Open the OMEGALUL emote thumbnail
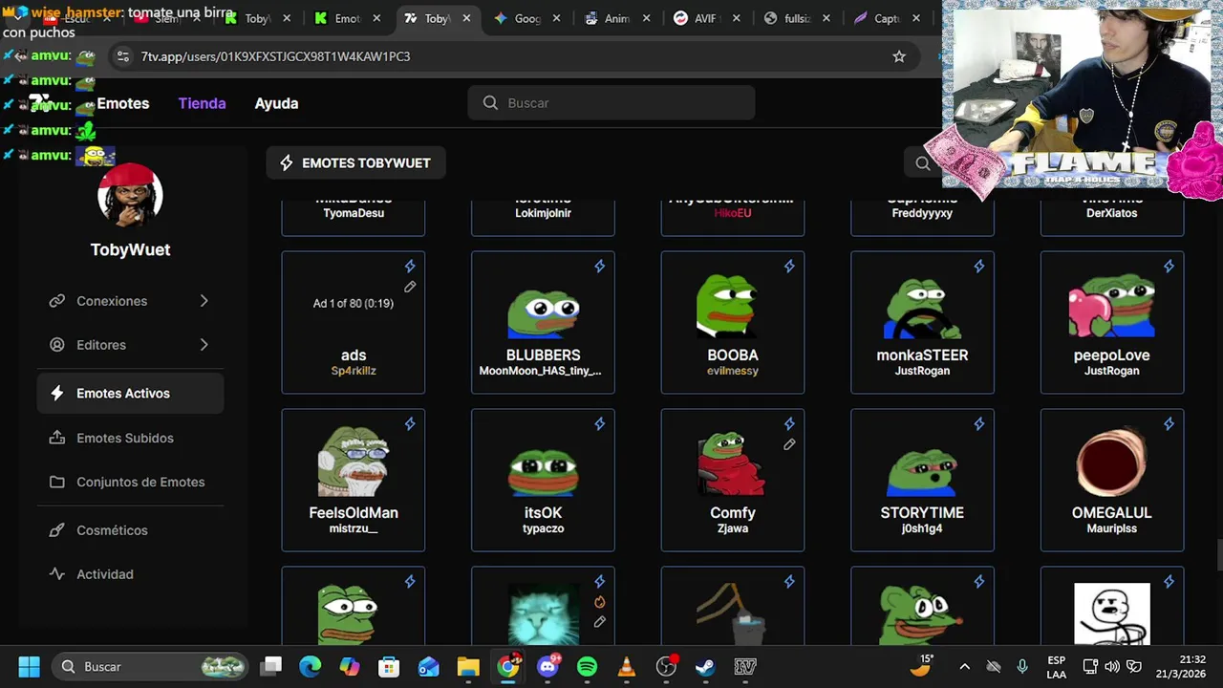This screenshot has width=1223, height=688. pos(1112,462)
